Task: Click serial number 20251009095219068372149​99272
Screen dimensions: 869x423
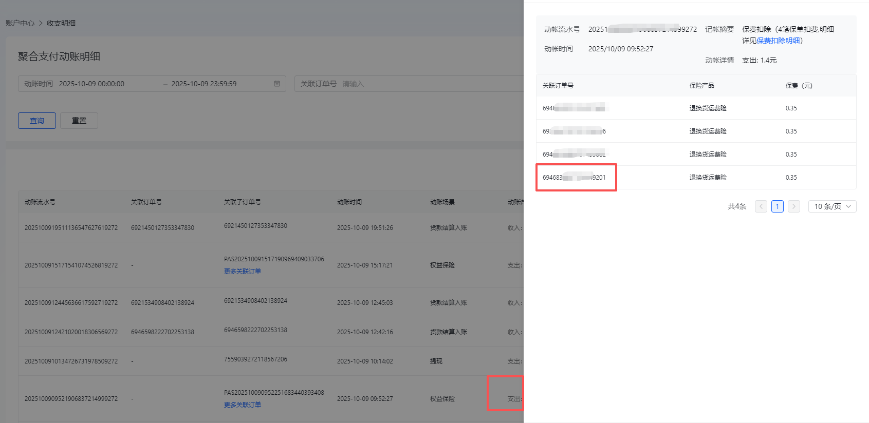Action: (x=71, y=398)
